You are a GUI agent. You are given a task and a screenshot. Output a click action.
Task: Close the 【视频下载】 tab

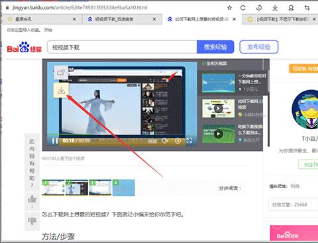[314, 19]
